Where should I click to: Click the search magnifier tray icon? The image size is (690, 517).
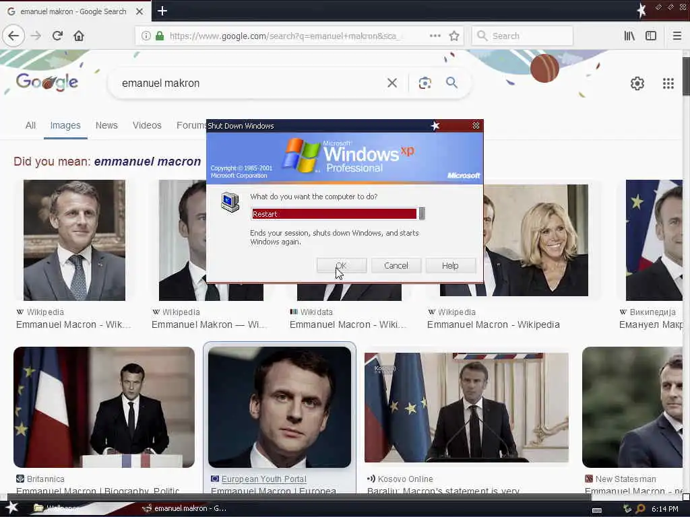coord(641,509)
